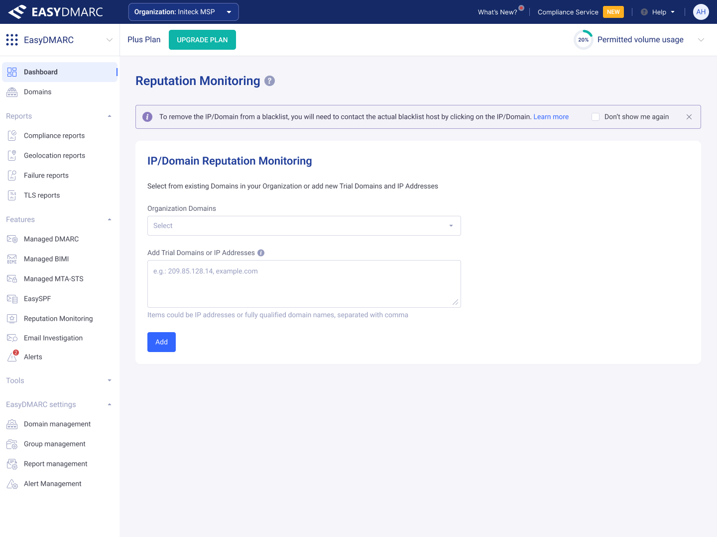This screenshot has height=537, width=717.
Task: Click the Group management folder icon
Action: click(x=12, y=444)
